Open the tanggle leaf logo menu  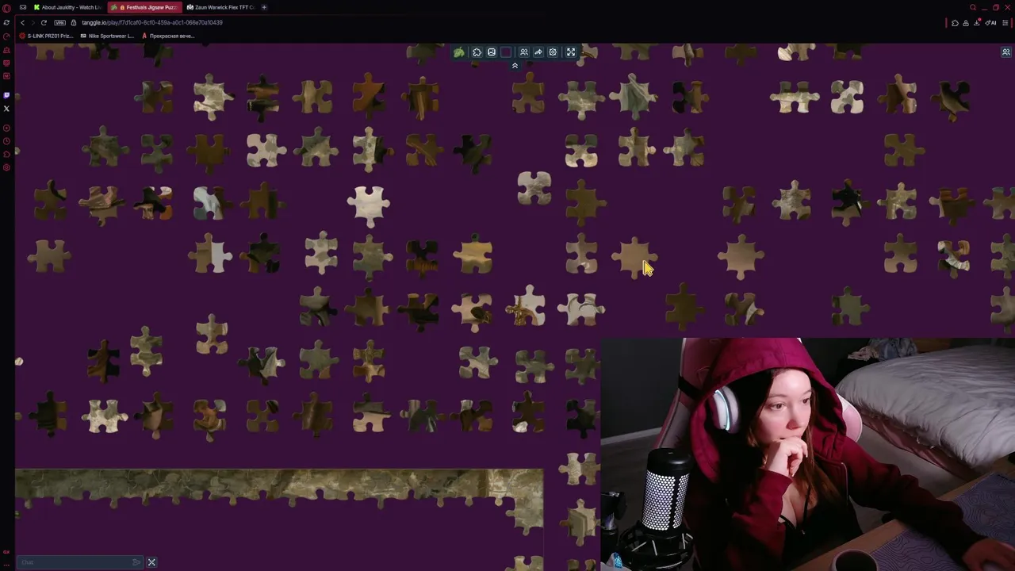click(459, 52)
